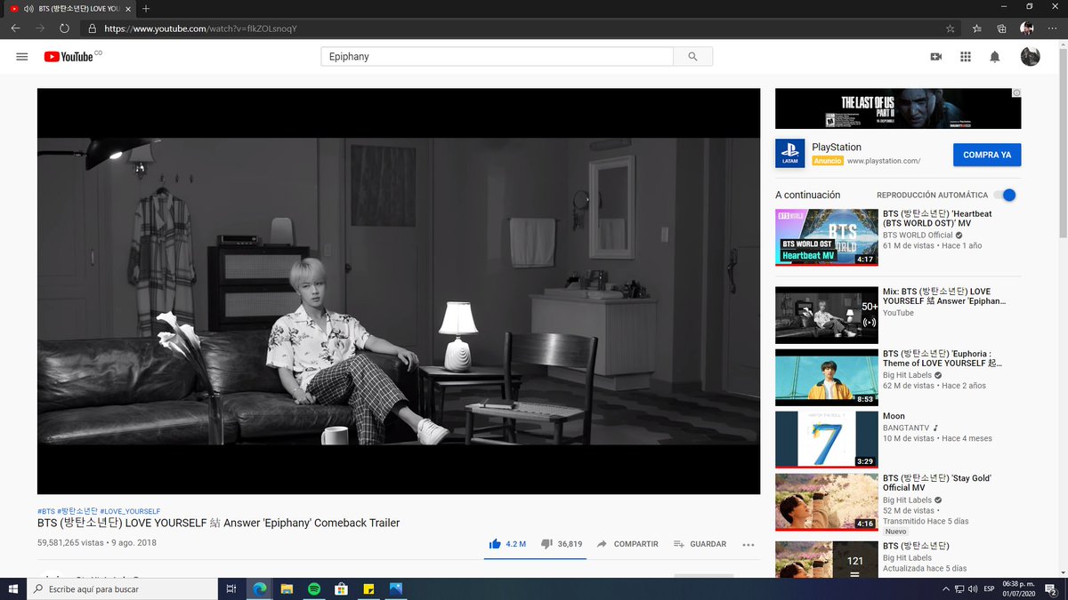Click the #LOVE_YOURSELF hashtag

point(130,511)
